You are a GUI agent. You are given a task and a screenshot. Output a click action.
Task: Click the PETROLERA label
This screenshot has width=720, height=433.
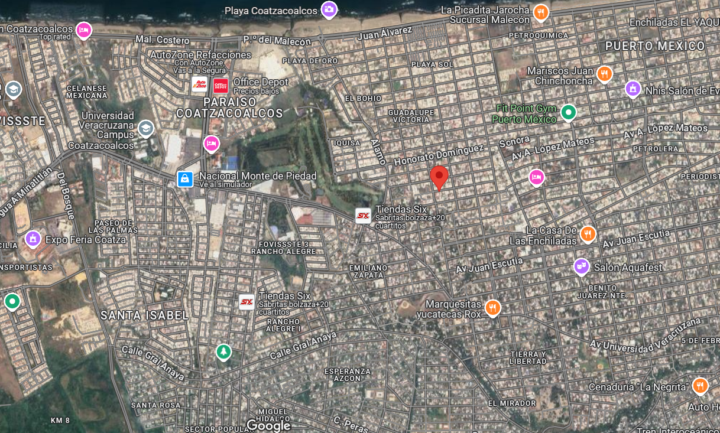tap(656, 149)
